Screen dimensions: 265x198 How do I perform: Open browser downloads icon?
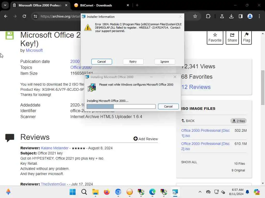point(231,16)
